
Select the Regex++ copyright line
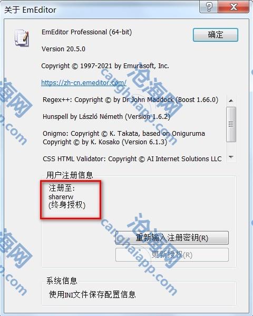click(130, 100)
